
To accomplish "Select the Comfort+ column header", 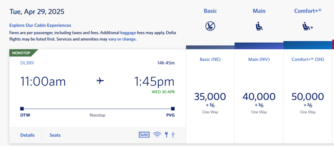I will click(308, 11).
